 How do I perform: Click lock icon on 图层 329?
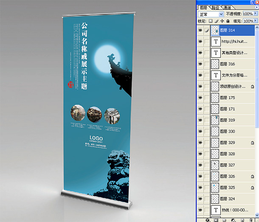pyautogui.click(x=252, y=143)
